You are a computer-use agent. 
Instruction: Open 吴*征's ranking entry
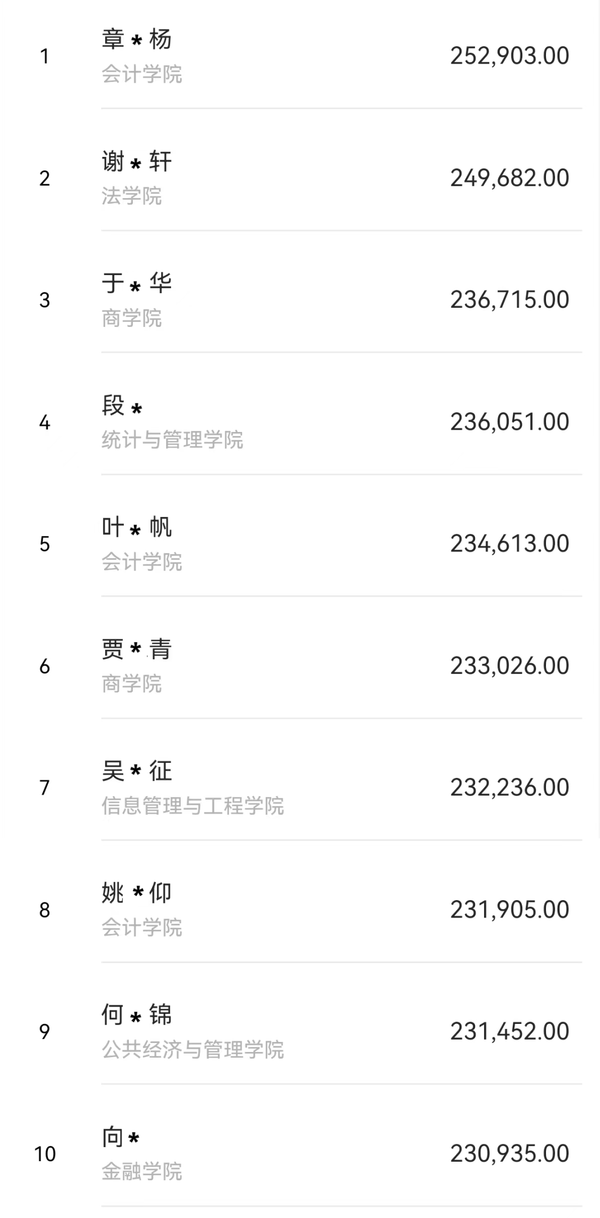coord(137,771)
